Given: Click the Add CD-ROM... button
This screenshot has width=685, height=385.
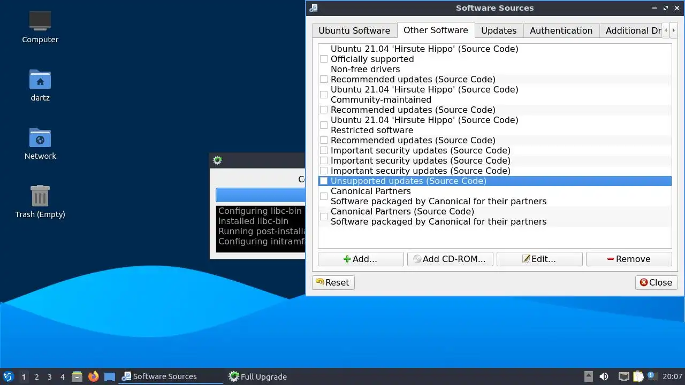Looking at the screenshot, I should pos(450,259).
